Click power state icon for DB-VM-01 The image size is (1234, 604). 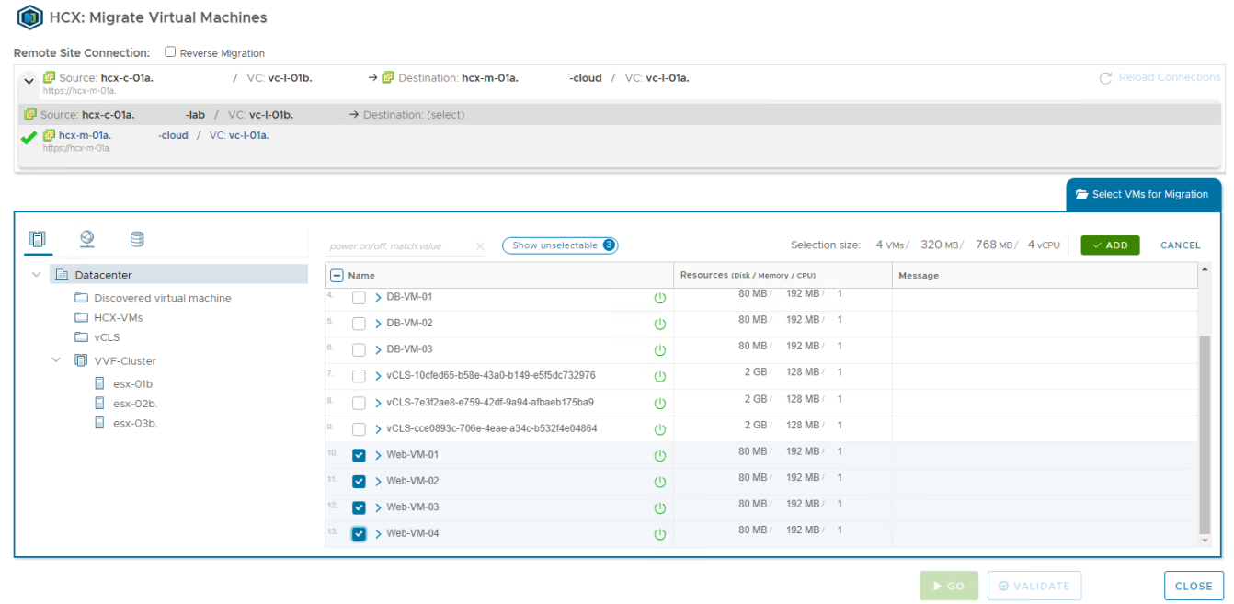[659, 298]
